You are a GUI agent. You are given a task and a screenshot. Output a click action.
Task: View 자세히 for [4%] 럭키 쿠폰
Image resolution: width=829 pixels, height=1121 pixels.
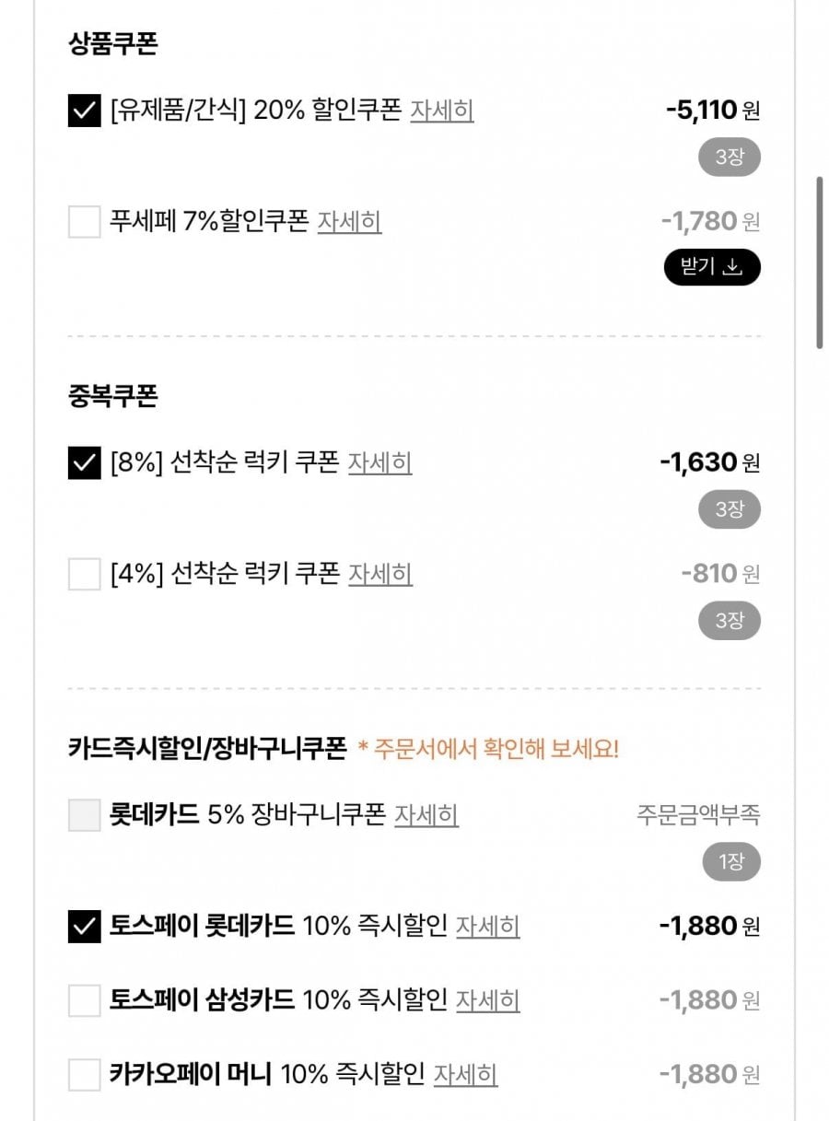point(379,574)
